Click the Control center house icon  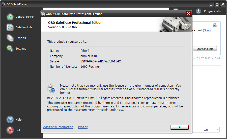[10, 17]
